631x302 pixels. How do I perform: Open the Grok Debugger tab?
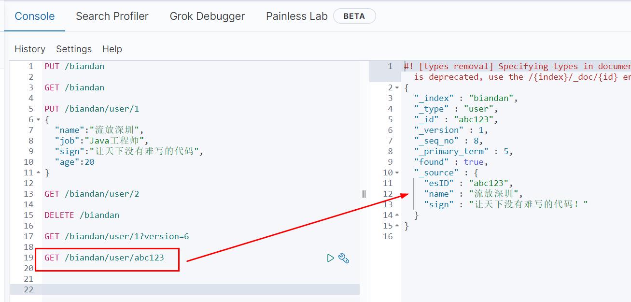tap(207, 16)
